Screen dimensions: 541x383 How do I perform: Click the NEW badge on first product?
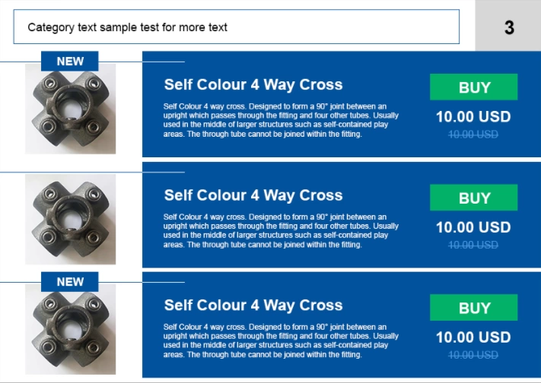(70, 61)
